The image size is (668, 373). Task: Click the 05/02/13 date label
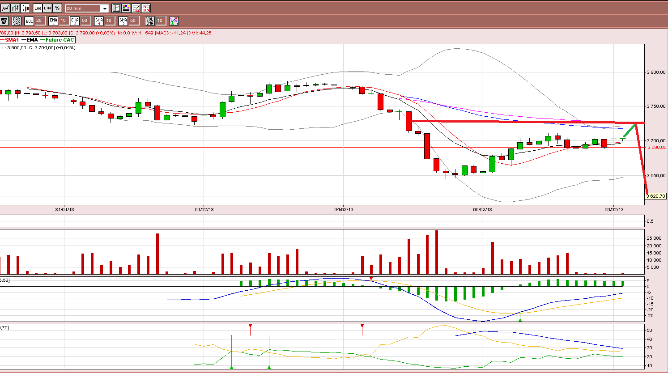tap(483, 209)
